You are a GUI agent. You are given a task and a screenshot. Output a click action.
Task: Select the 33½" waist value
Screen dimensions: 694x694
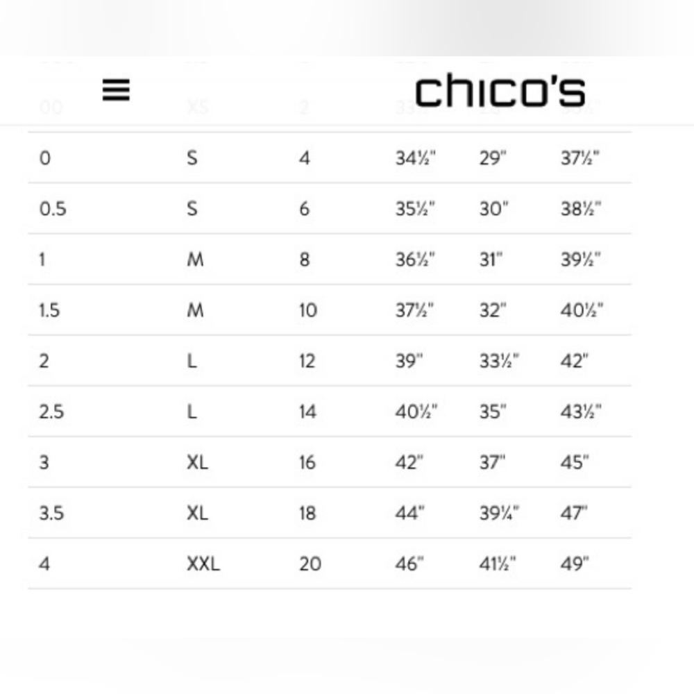pyautogui.click(x=499, y=361)
